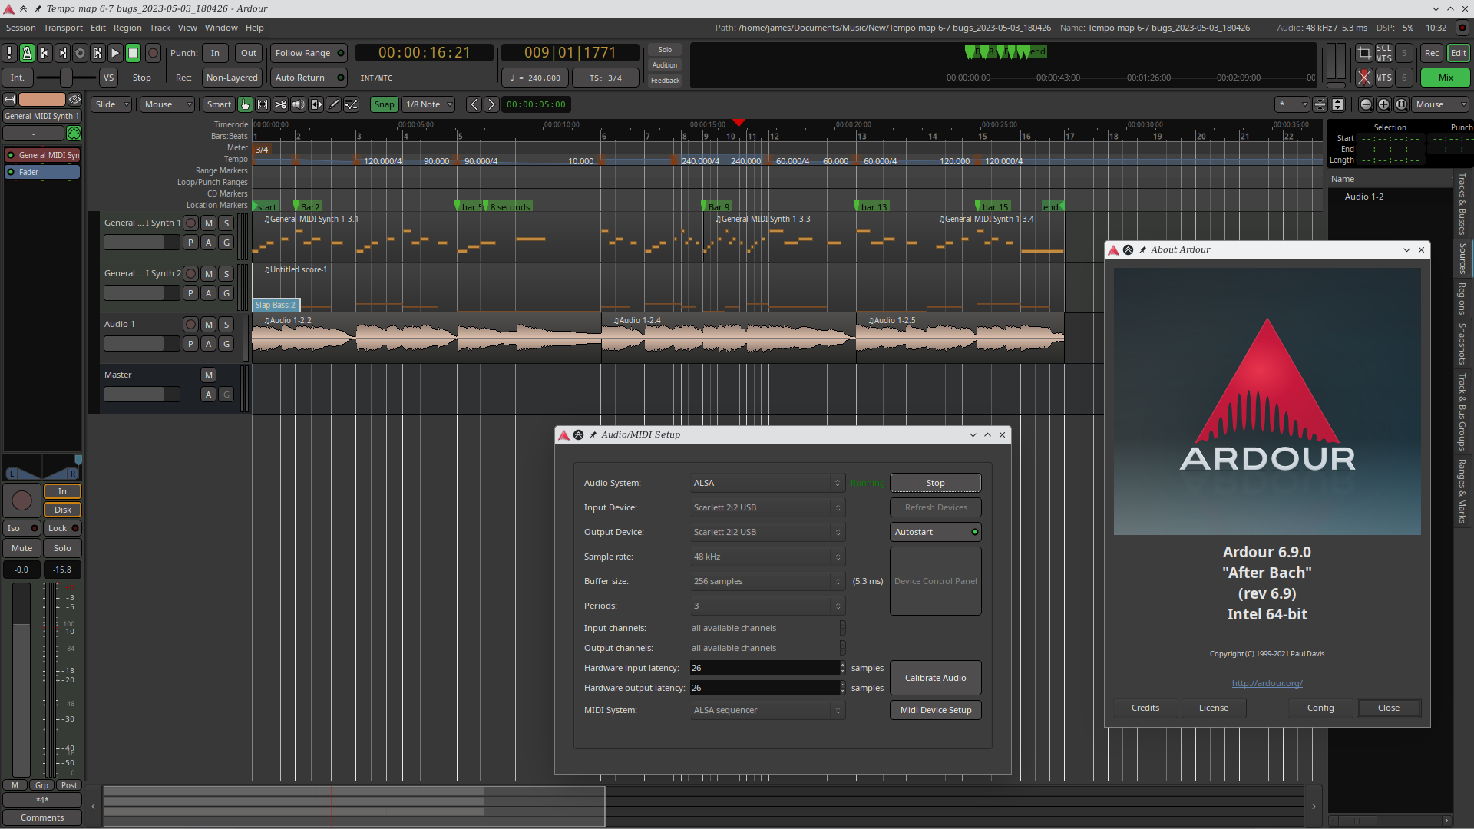This screenshot has height=829, width=1474.
Task: Select the Cut (scissors) tool
Action: [280, 104]
